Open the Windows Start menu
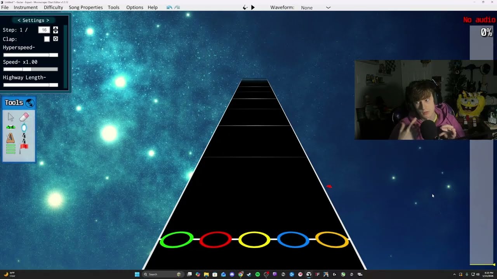 pos(137,274)
